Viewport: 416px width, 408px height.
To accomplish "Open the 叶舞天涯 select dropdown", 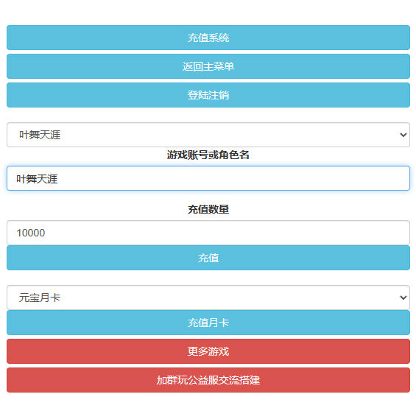I will 208,135.
